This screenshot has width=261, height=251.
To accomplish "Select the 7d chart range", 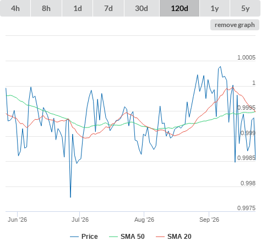I will point(108,8).
